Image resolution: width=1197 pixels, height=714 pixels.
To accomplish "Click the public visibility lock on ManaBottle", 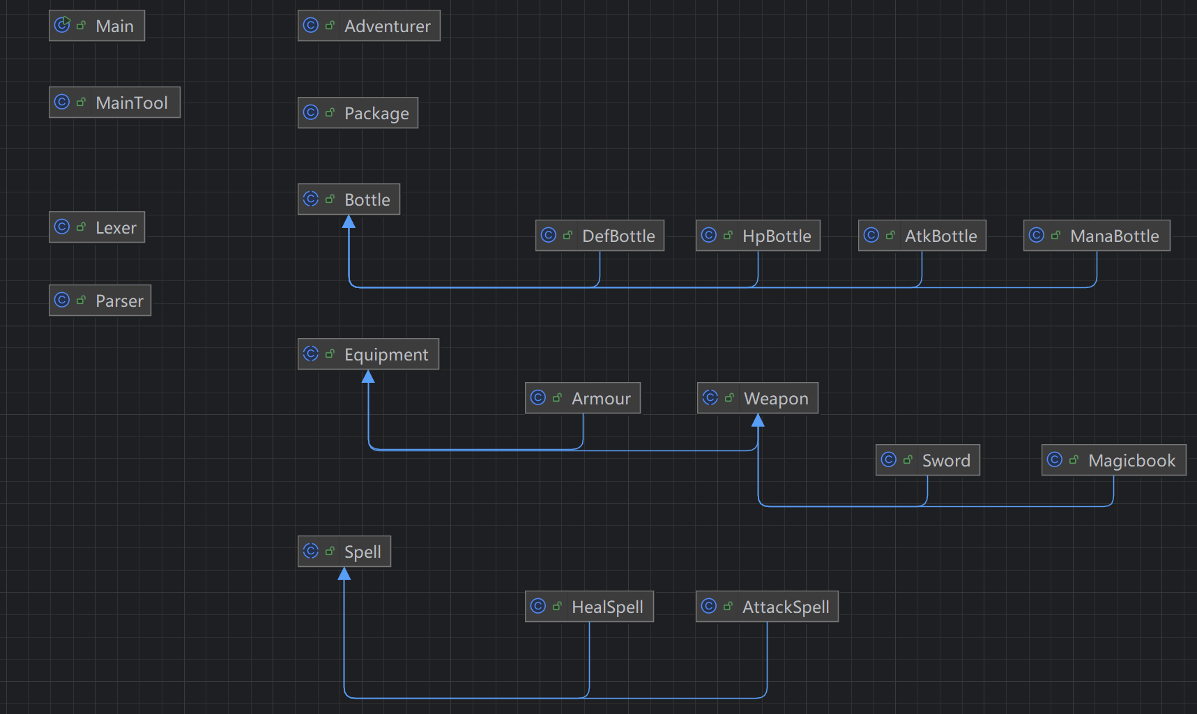I will pos(1056,235).
